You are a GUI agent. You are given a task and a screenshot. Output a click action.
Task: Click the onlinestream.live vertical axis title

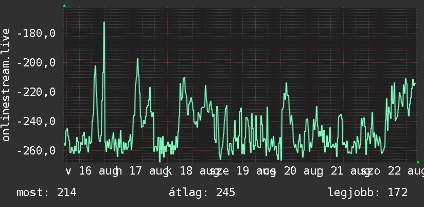(x=6, y=84)
